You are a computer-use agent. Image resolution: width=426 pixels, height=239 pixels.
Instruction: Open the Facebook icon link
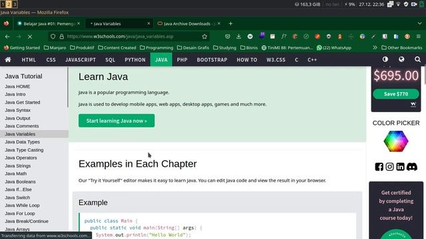tap(379, 167)
